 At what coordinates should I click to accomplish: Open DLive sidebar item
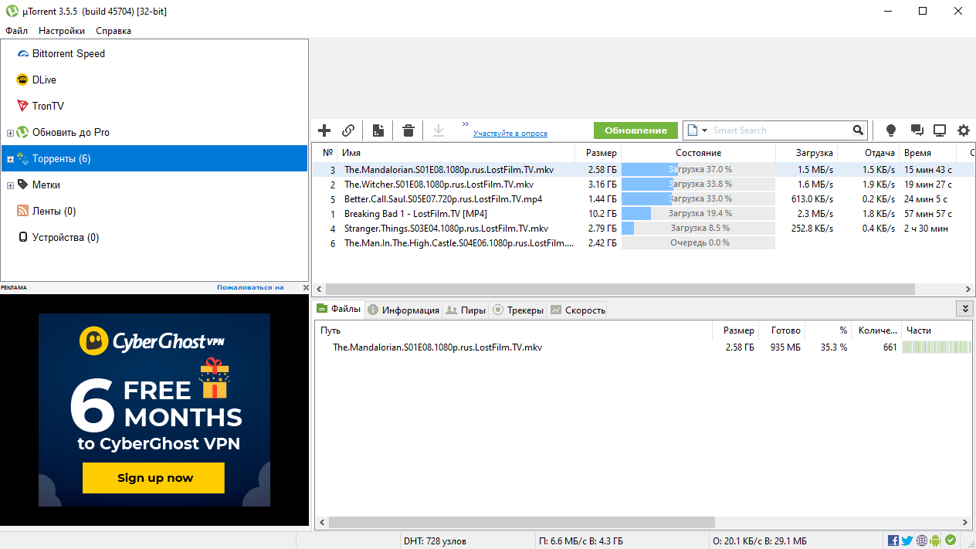tap(44, 80)
